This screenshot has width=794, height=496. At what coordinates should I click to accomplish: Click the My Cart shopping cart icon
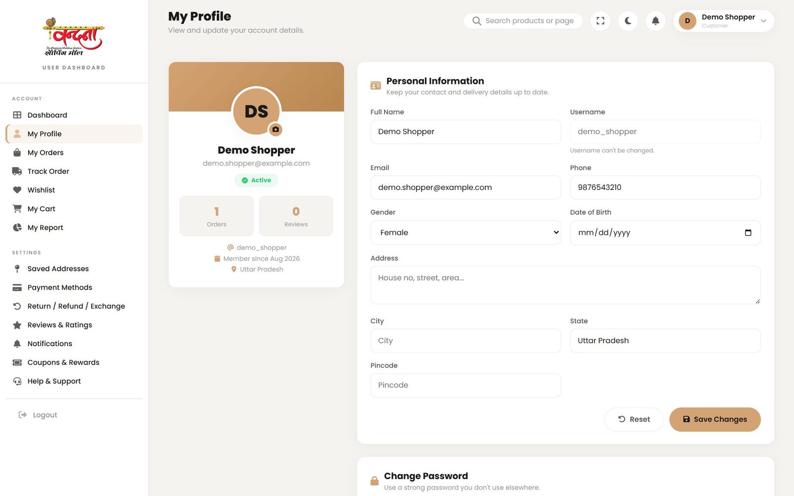(x=17, y=209)
